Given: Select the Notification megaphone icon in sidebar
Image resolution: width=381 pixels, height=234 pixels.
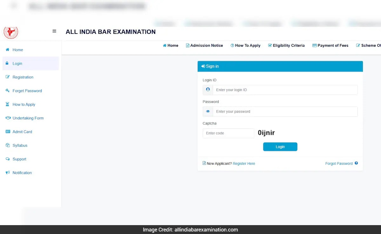Looking at the screenshot, I should pos(8,172).
